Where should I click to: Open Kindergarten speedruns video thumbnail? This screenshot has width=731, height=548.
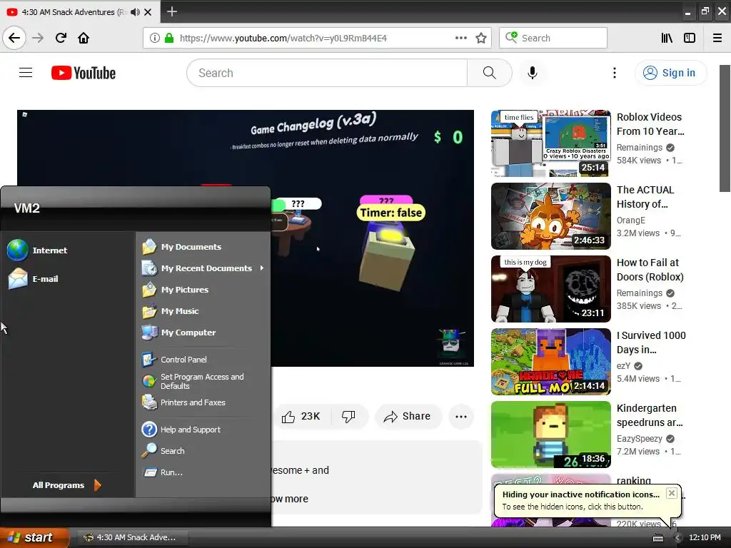click(551, 435)
